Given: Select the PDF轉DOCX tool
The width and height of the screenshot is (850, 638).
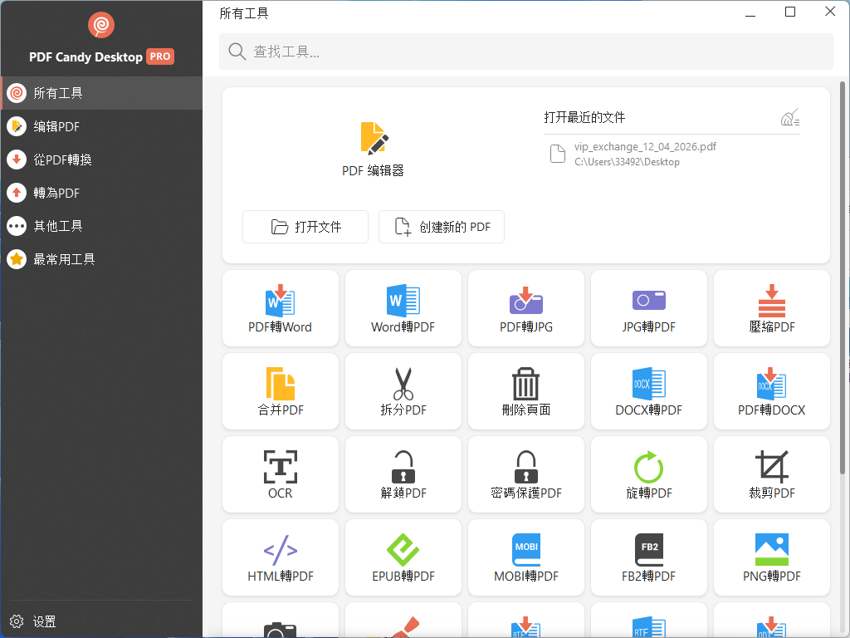Looking at the screenshot, I should pyautogui.click(x=771, y=391).
